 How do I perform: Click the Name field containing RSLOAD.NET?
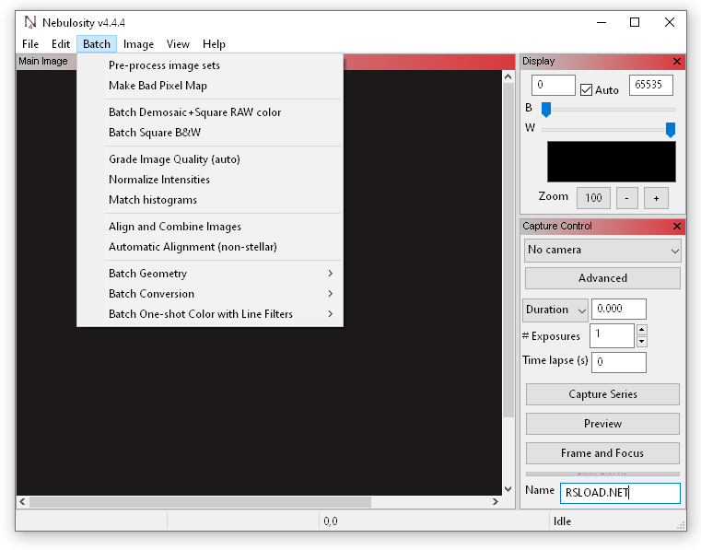click(x=620, y=493)
